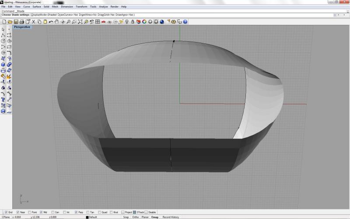Open the Dimension menu
Image resolution: width=350 pixels, height=219 pixels.
point(67,7)
